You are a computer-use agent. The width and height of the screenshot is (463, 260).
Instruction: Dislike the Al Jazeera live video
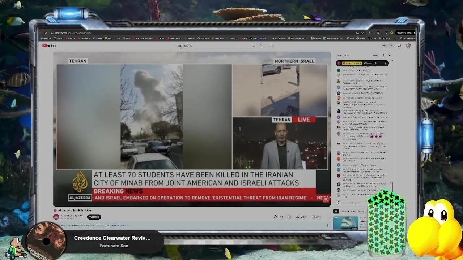tap(289, 217)
